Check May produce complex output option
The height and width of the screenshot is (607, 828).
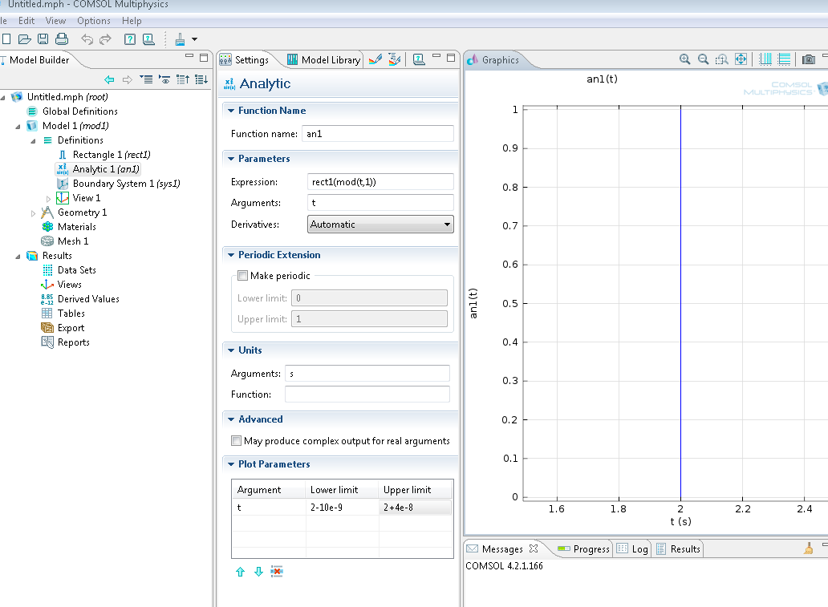(236, 441)
